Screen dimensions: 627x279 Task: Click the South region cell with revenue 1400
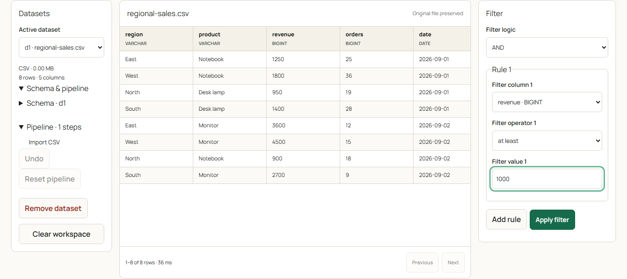pyautogui.click(x=157, y=109)
